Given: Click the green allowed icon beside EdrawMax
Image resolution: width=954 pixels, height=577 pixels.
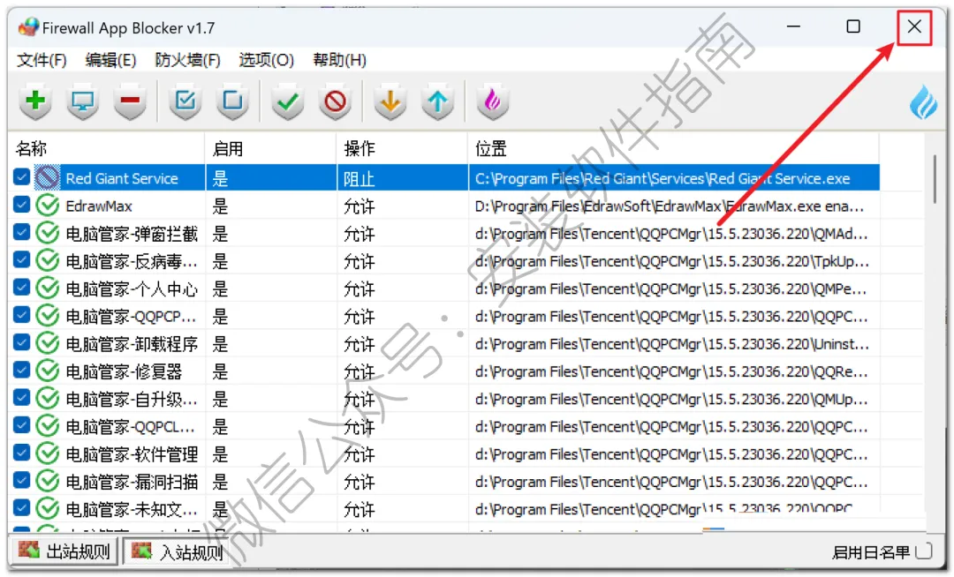Looking at the screenshot, I should tap(47, 206).
